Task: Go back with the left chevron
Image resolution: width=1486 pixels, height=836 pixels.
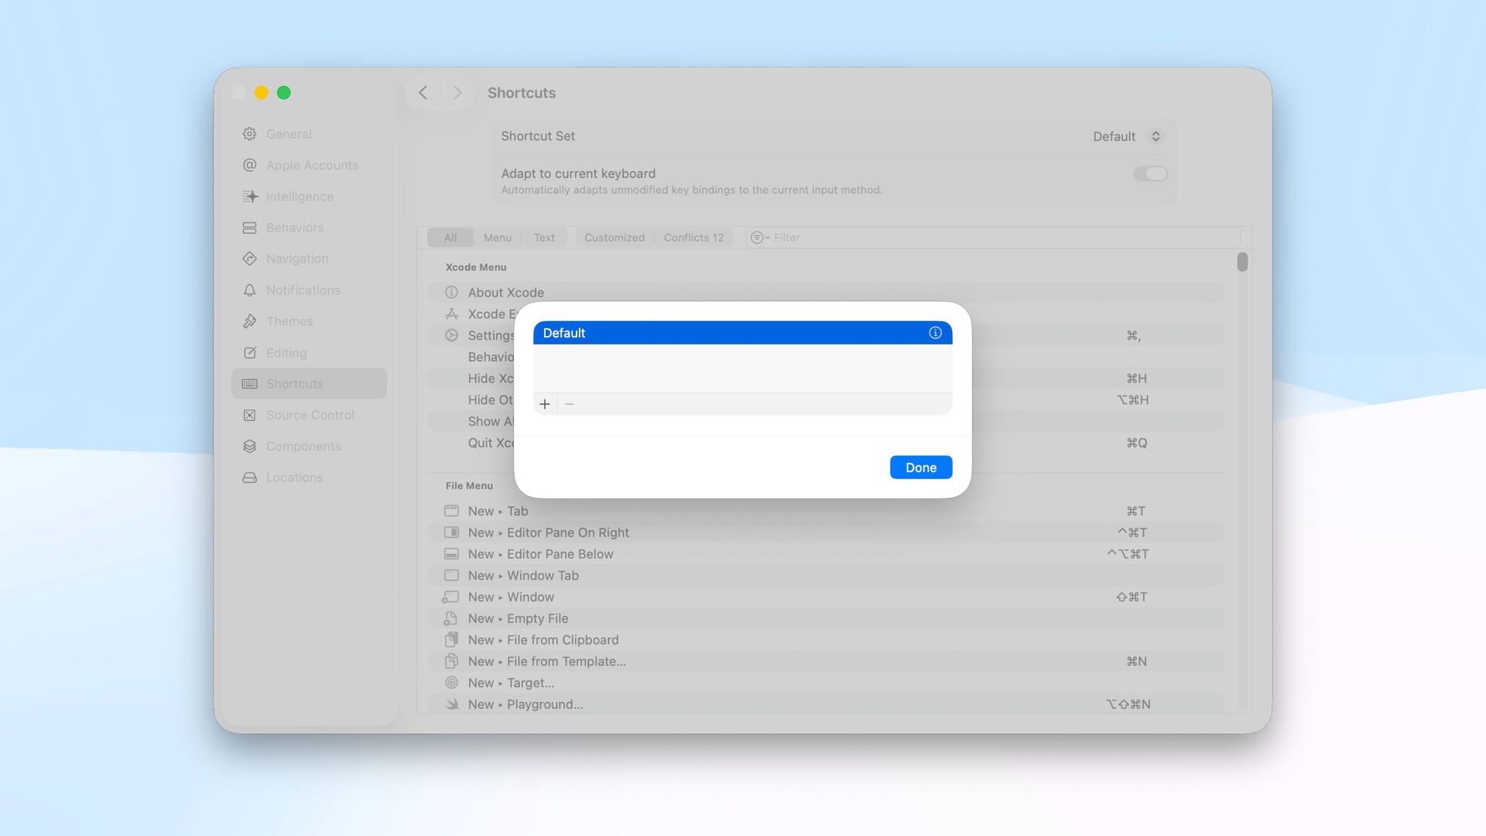Action: tap(423, 93)
